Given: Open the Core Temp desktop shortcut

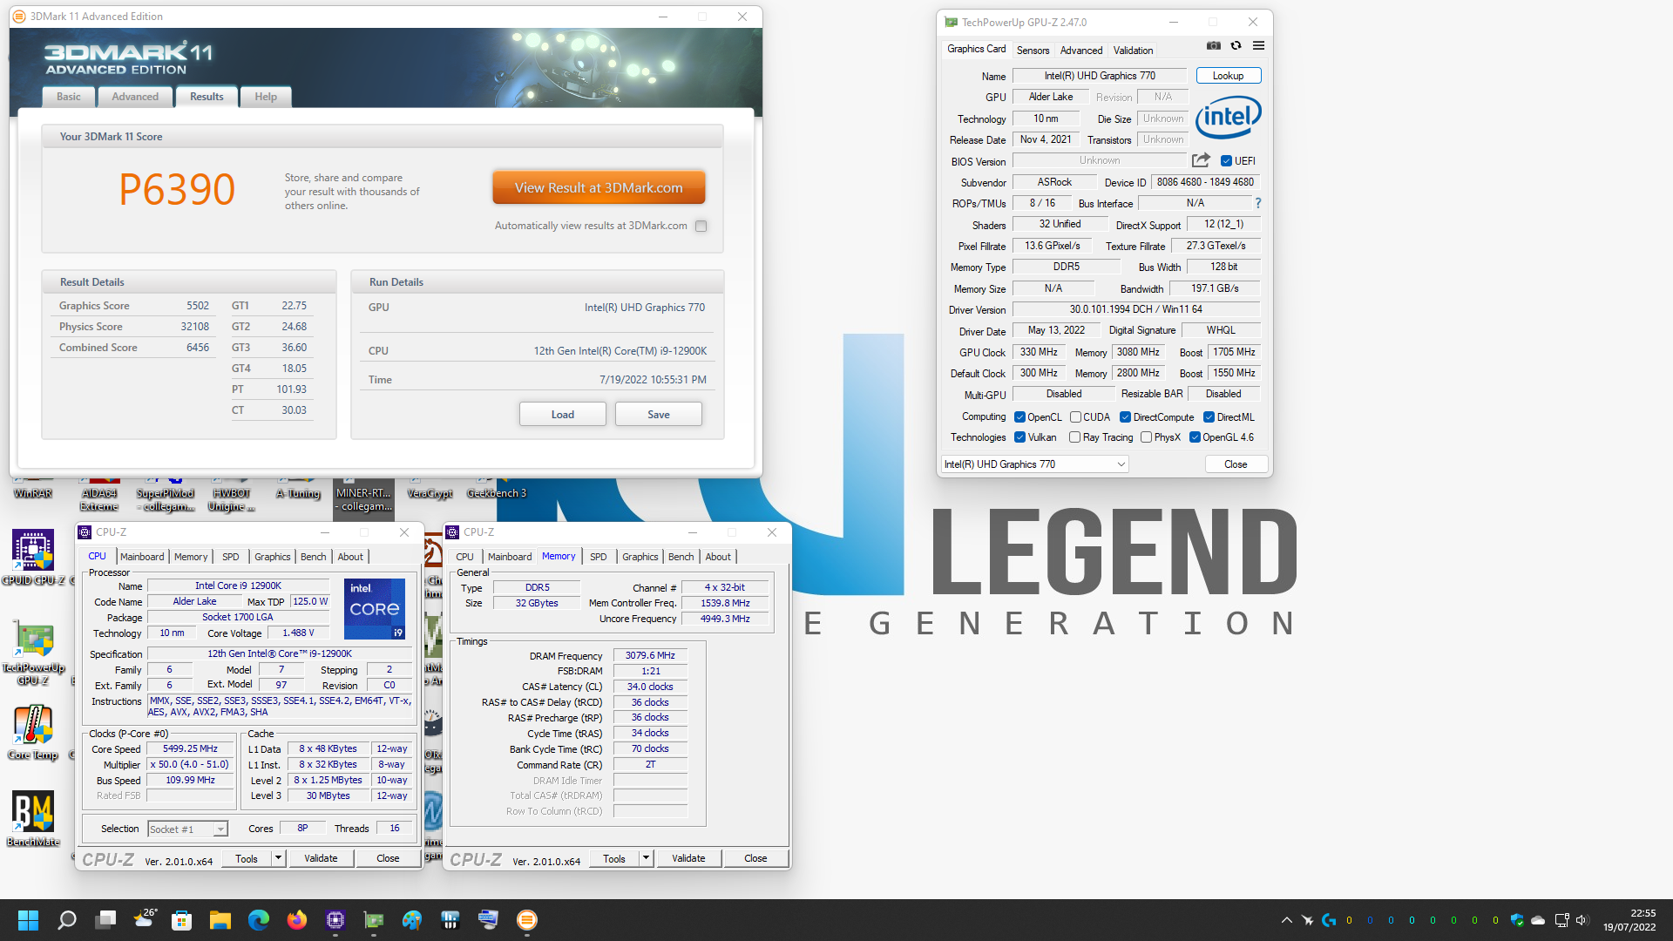Looking at the screenshot, I should [x=33, y=732].
